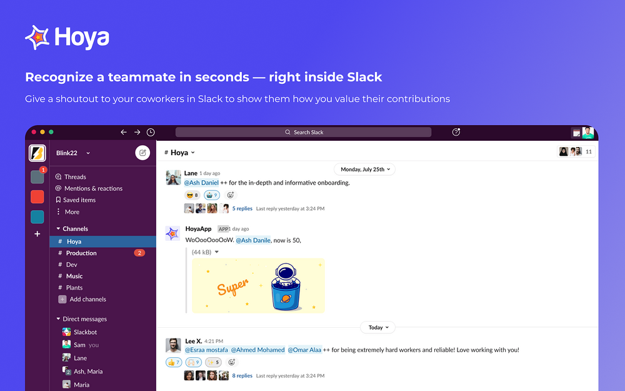Open the Today date dropdown
The width and height of the screenshot is (625, 391).
[378, 327]
